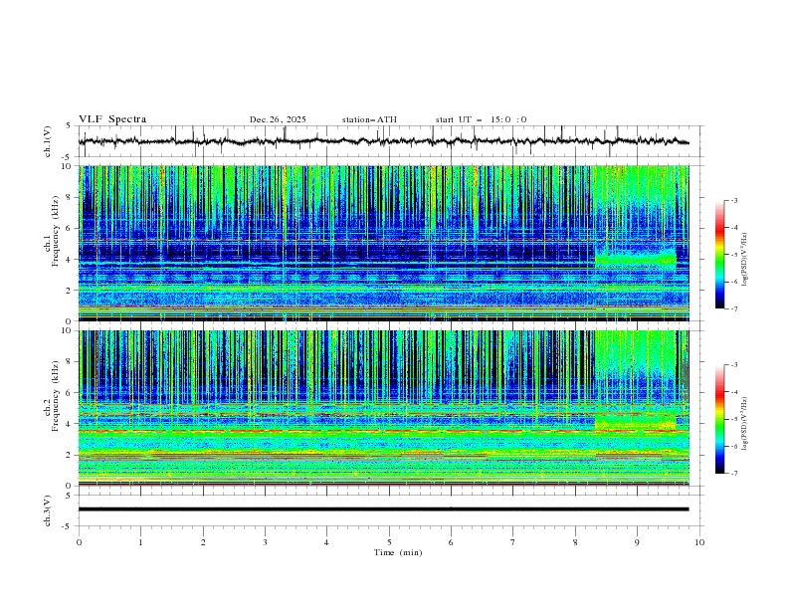This screenshot has width=788, height=609.
Task: Click time axis tick label "1"
Action: click(140, 542)
